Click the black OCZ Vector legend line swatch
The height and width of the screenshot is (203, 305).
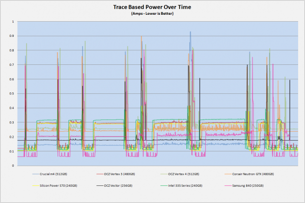point(100,186)
